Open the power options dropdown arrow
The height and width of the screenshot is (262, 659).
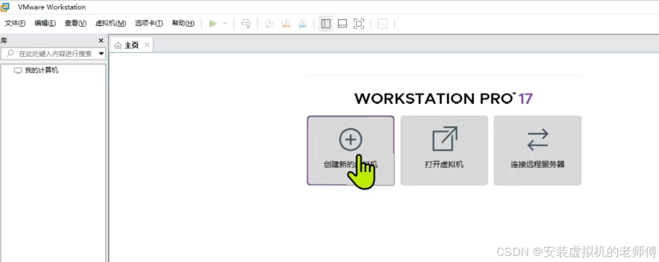coord(225,24)
